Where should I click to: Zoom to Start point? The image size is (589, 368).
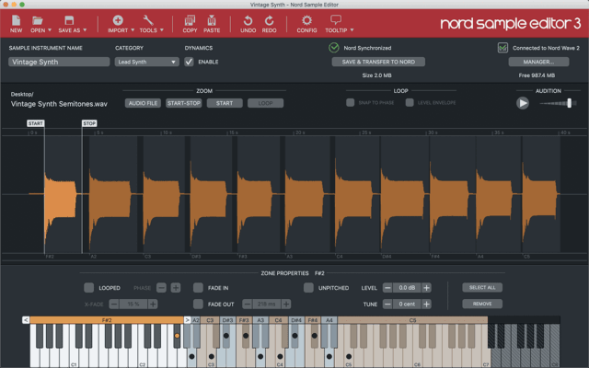(225, 103)
